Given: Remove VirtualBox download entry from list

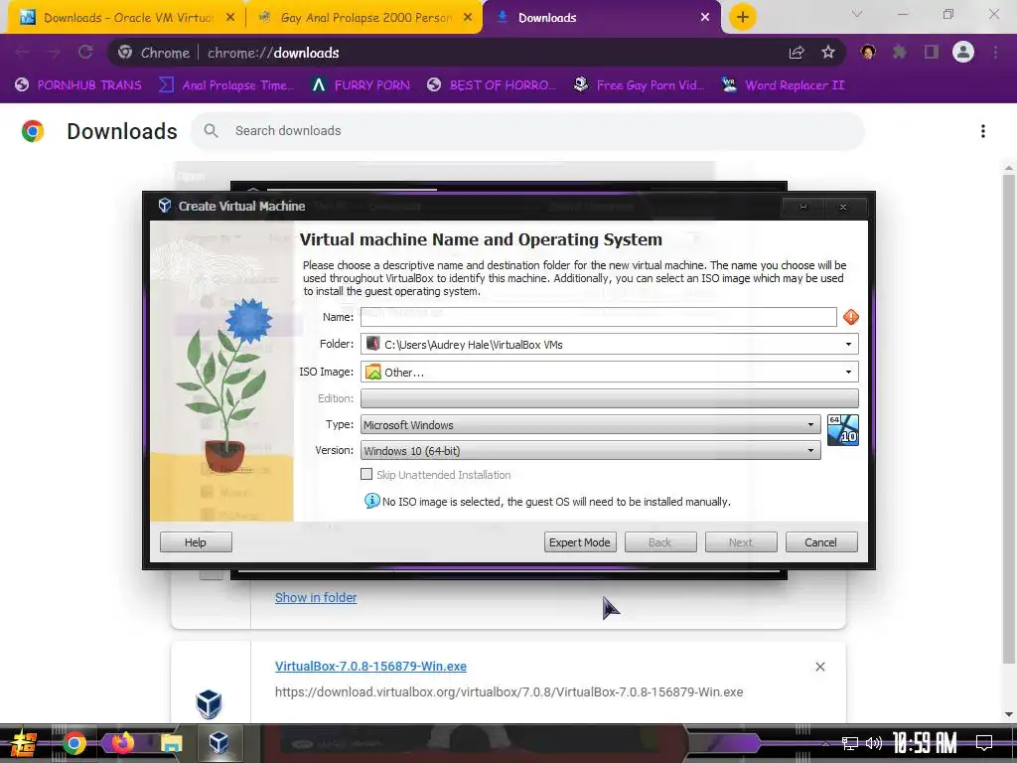Looking at the screenshot, I should click(x=819, y=667).
